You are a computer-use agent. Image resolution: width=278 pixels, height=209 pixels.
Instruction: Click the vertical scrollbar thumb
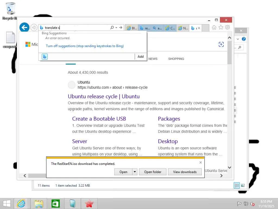229,53
